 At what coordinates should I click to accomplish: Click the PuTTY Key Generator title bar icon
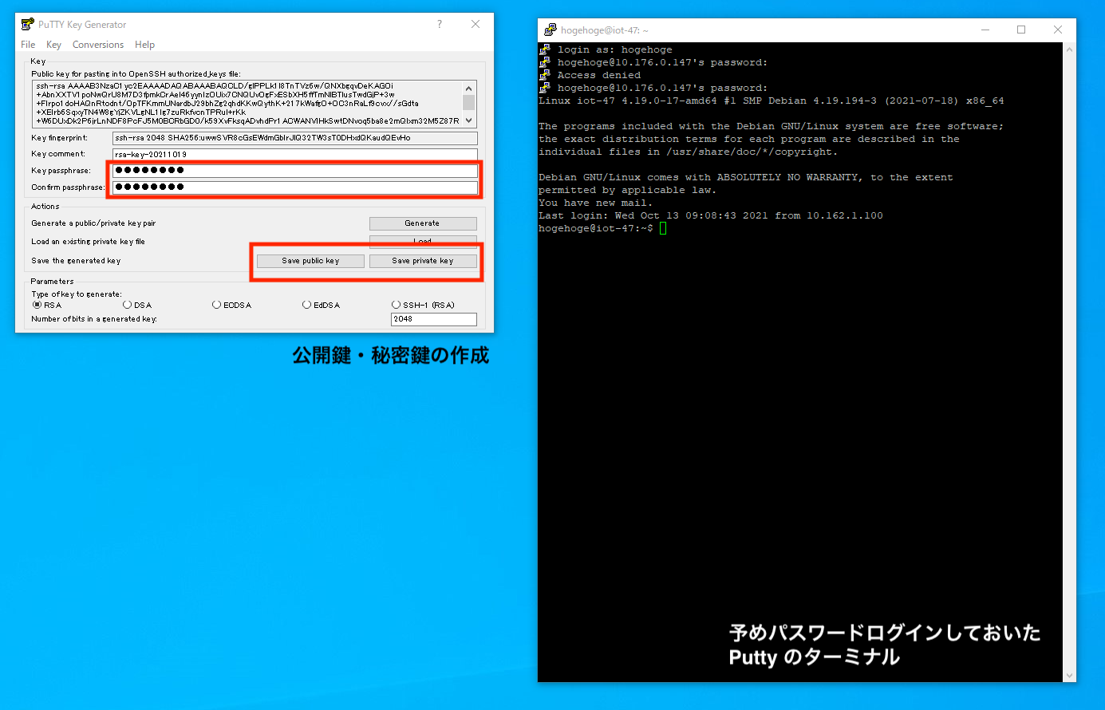(x=27, y=25)
